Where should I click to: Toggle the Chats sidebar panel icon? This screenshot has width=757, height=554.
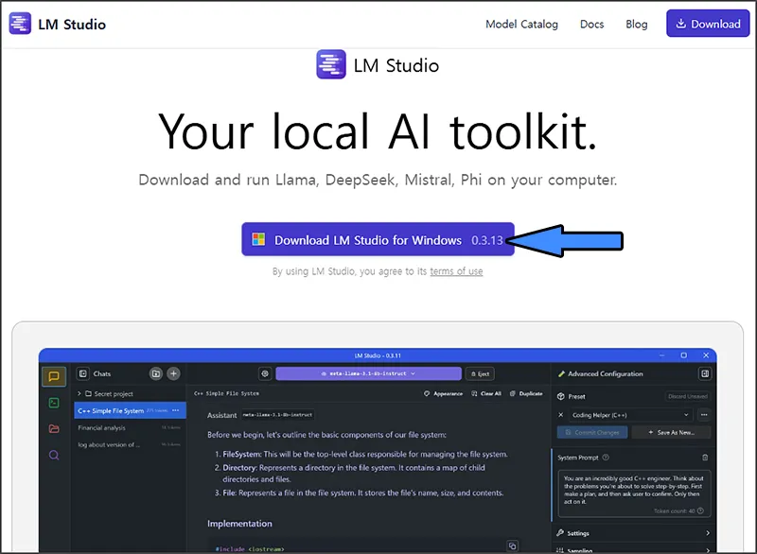click(x=83, y=373)
